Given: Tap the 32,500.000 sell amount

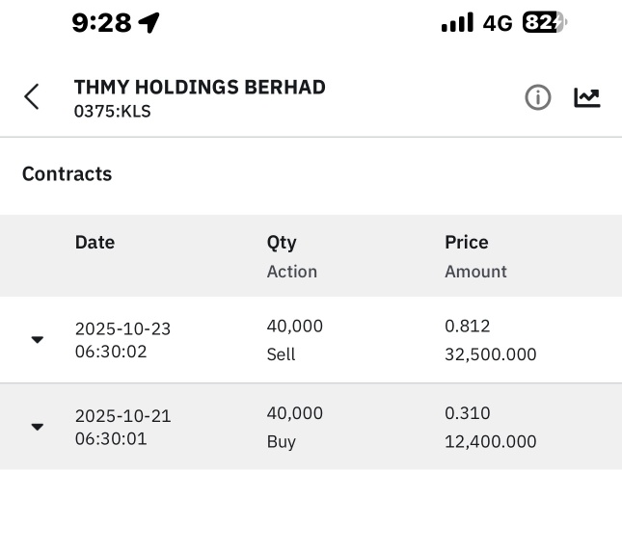Looking at the screenshot, I should point(491,354).
